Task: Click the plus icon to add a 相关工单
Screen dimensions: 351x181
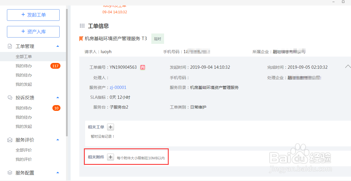Action: [x=110, y=127]
